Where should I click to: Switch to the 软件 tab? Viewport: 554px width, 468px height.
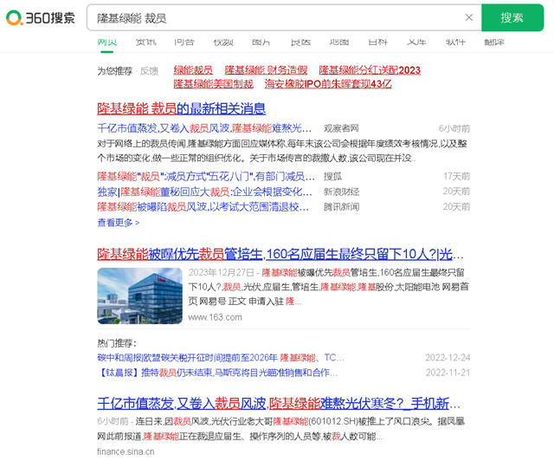(x=455, y=42)
